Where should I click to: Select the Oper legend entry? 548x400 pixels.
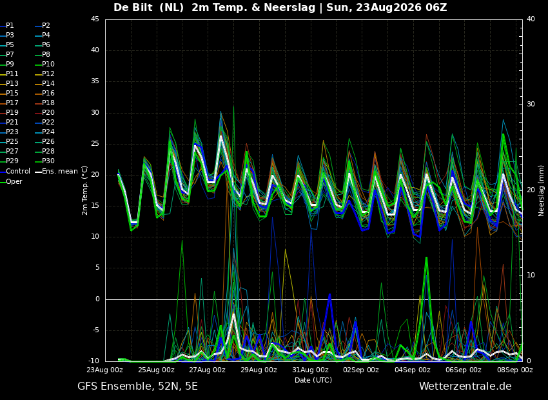[14, 182]
